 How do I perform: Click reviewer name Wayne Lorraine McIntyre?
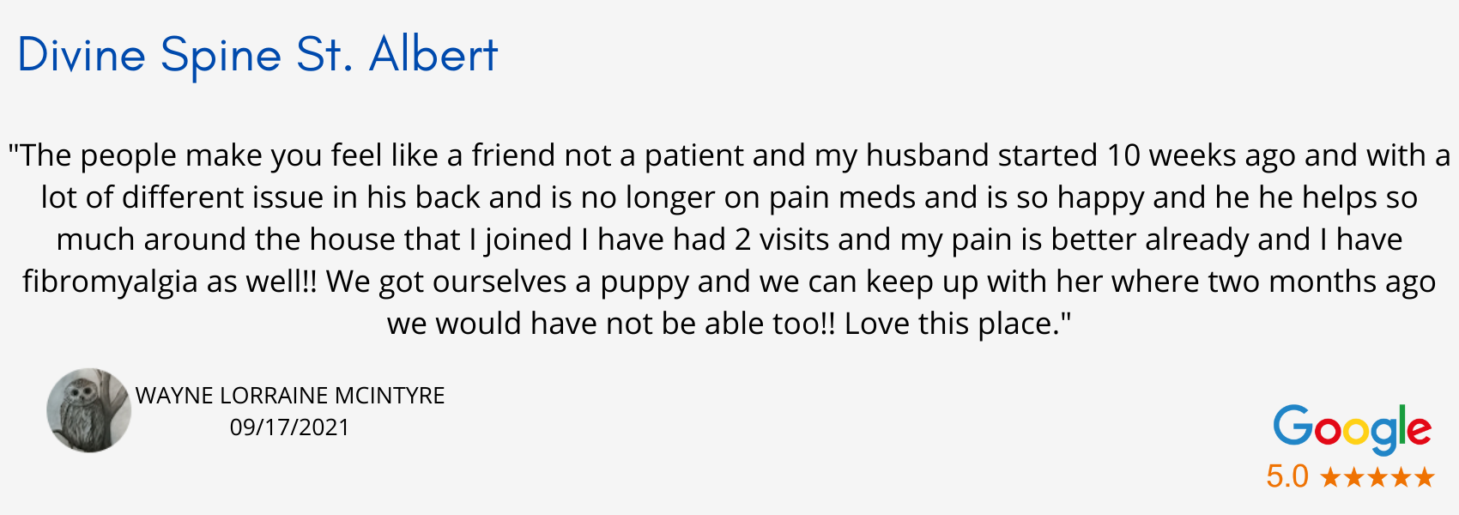pos(290,396)
